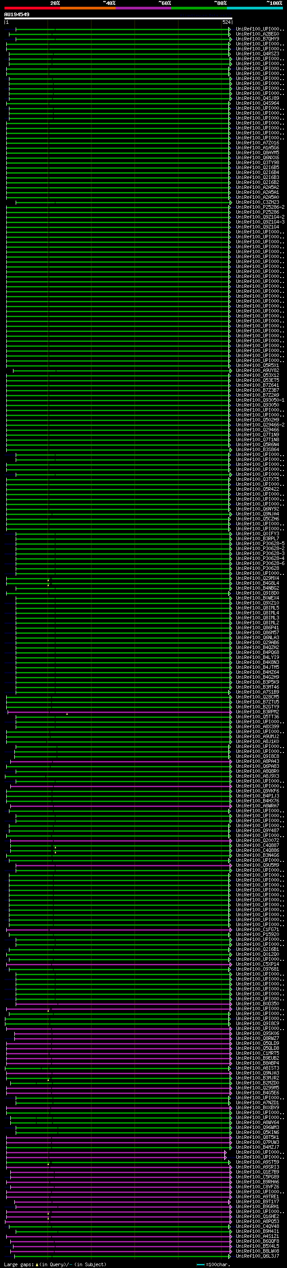Click the red 20% identity legend segment
The height and width of the screenshot is (1268, 287).
pyautogui.click(x=32, y=8)
